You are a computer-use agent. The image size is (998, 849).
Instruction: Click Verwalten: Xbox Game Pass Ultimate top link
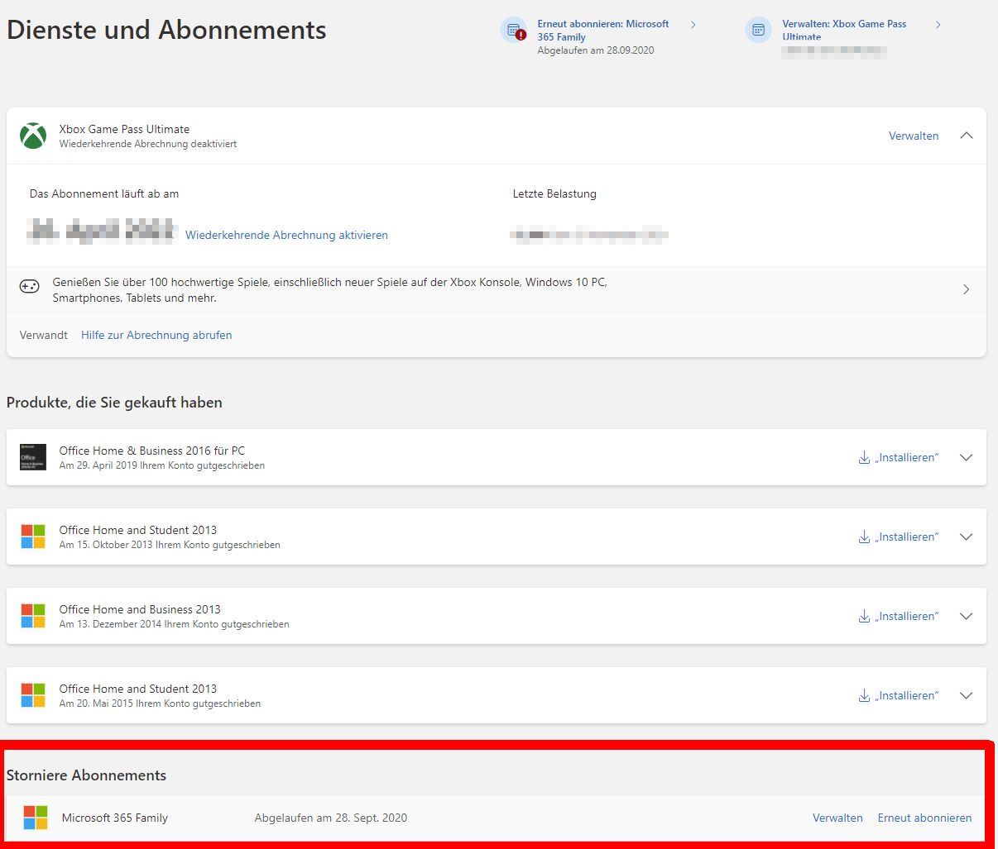[x=844, y=31]
